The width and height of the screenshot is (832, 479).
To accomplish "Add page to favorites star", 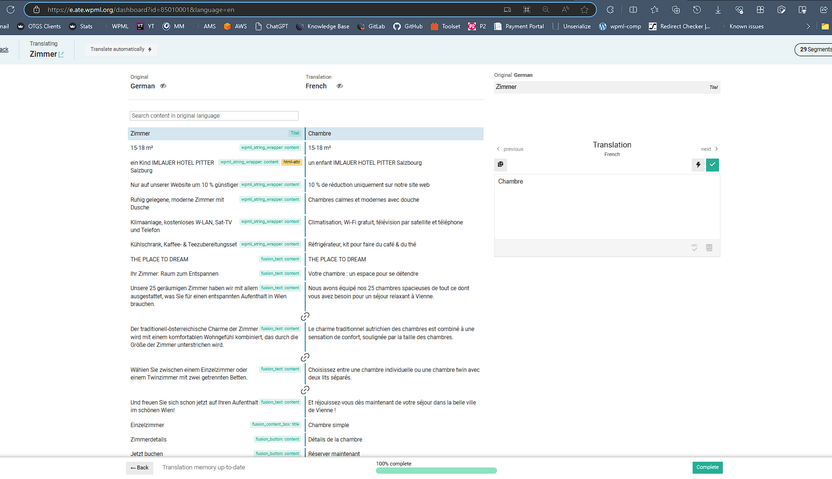I will click(584, 10).
